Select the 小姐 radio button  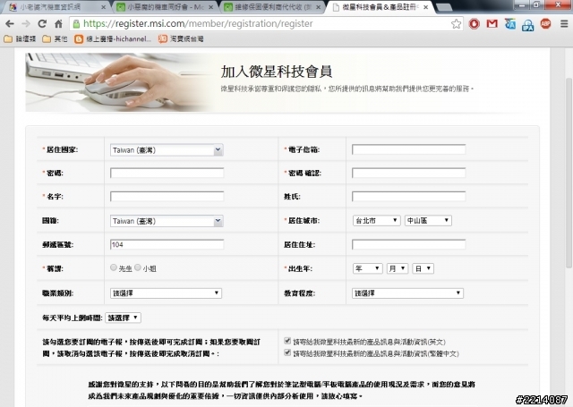(138, 267)
